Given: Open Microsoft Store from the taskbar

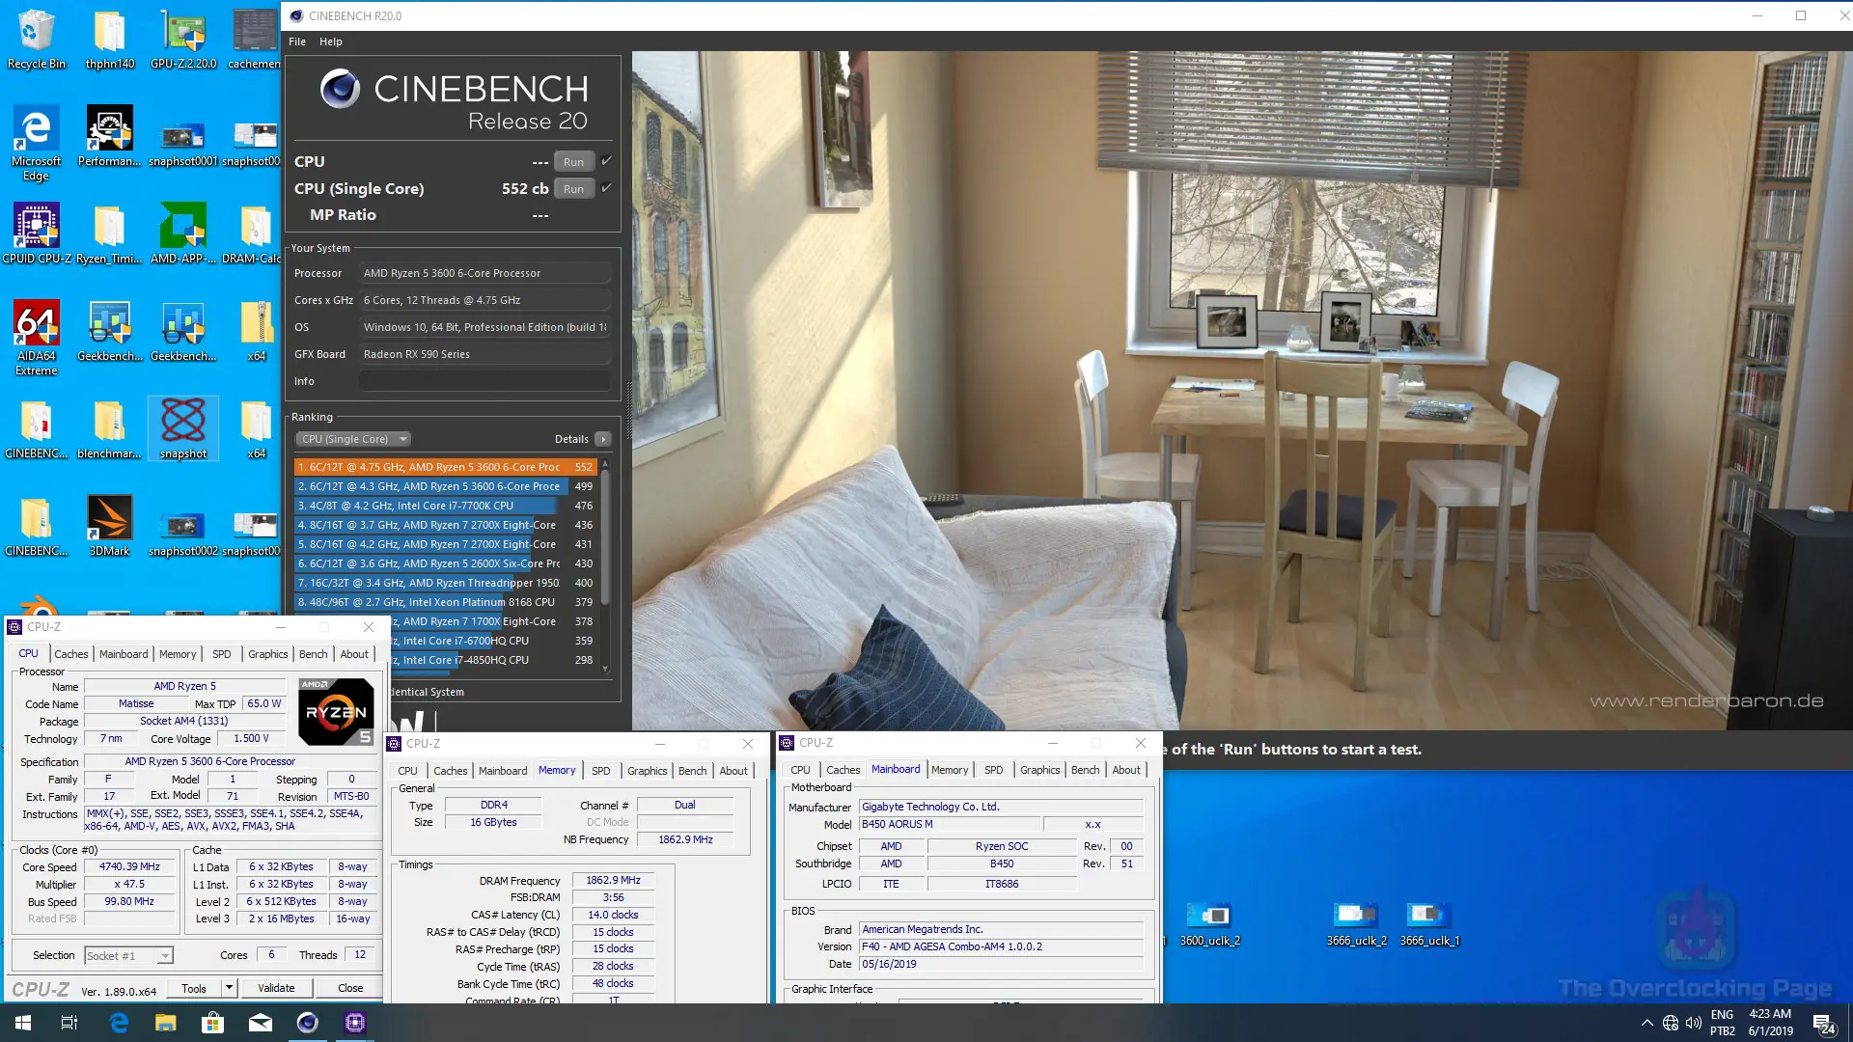Looking at the screenshot, I should [x=213, y=1023].
